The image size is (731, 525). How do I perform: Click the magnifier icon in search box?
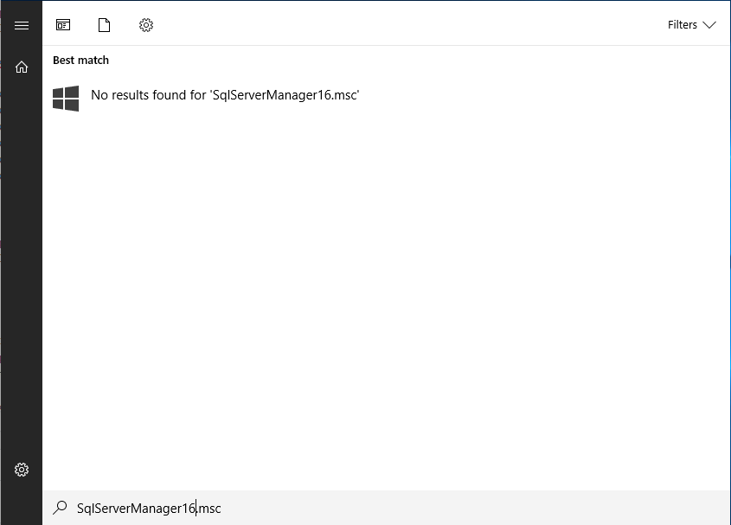(x=61, y=508)
